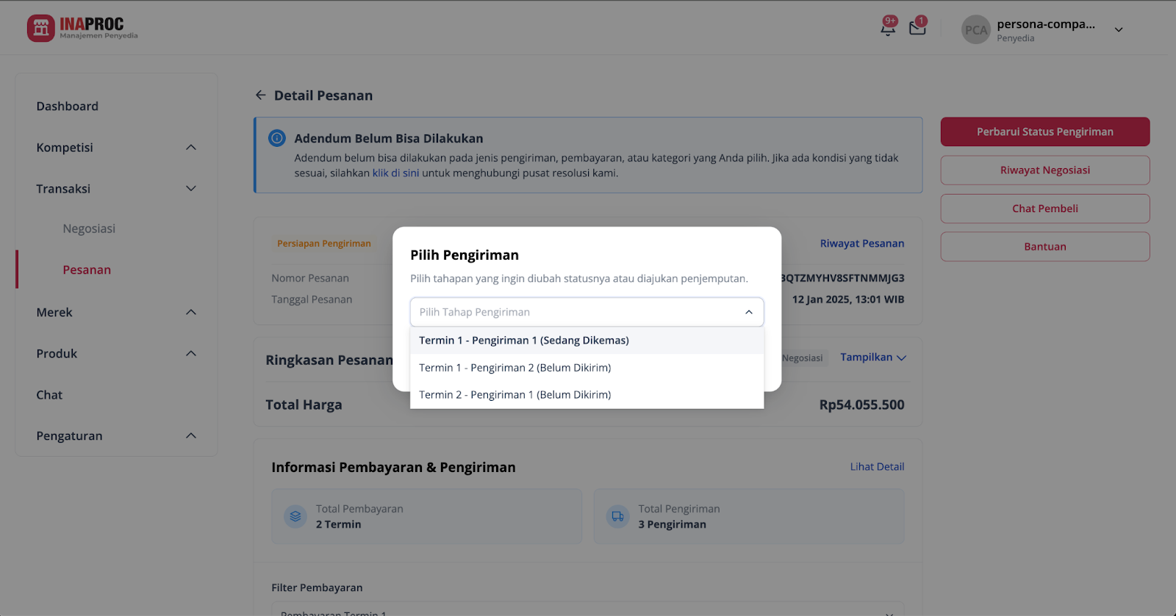Click the INAPROC logo
The image size is (1176, 616).
[82, 29]
